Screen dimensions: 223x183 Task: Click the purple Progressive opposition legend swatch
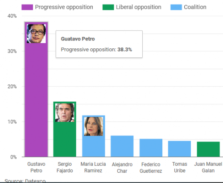click(x=27, y=7)
